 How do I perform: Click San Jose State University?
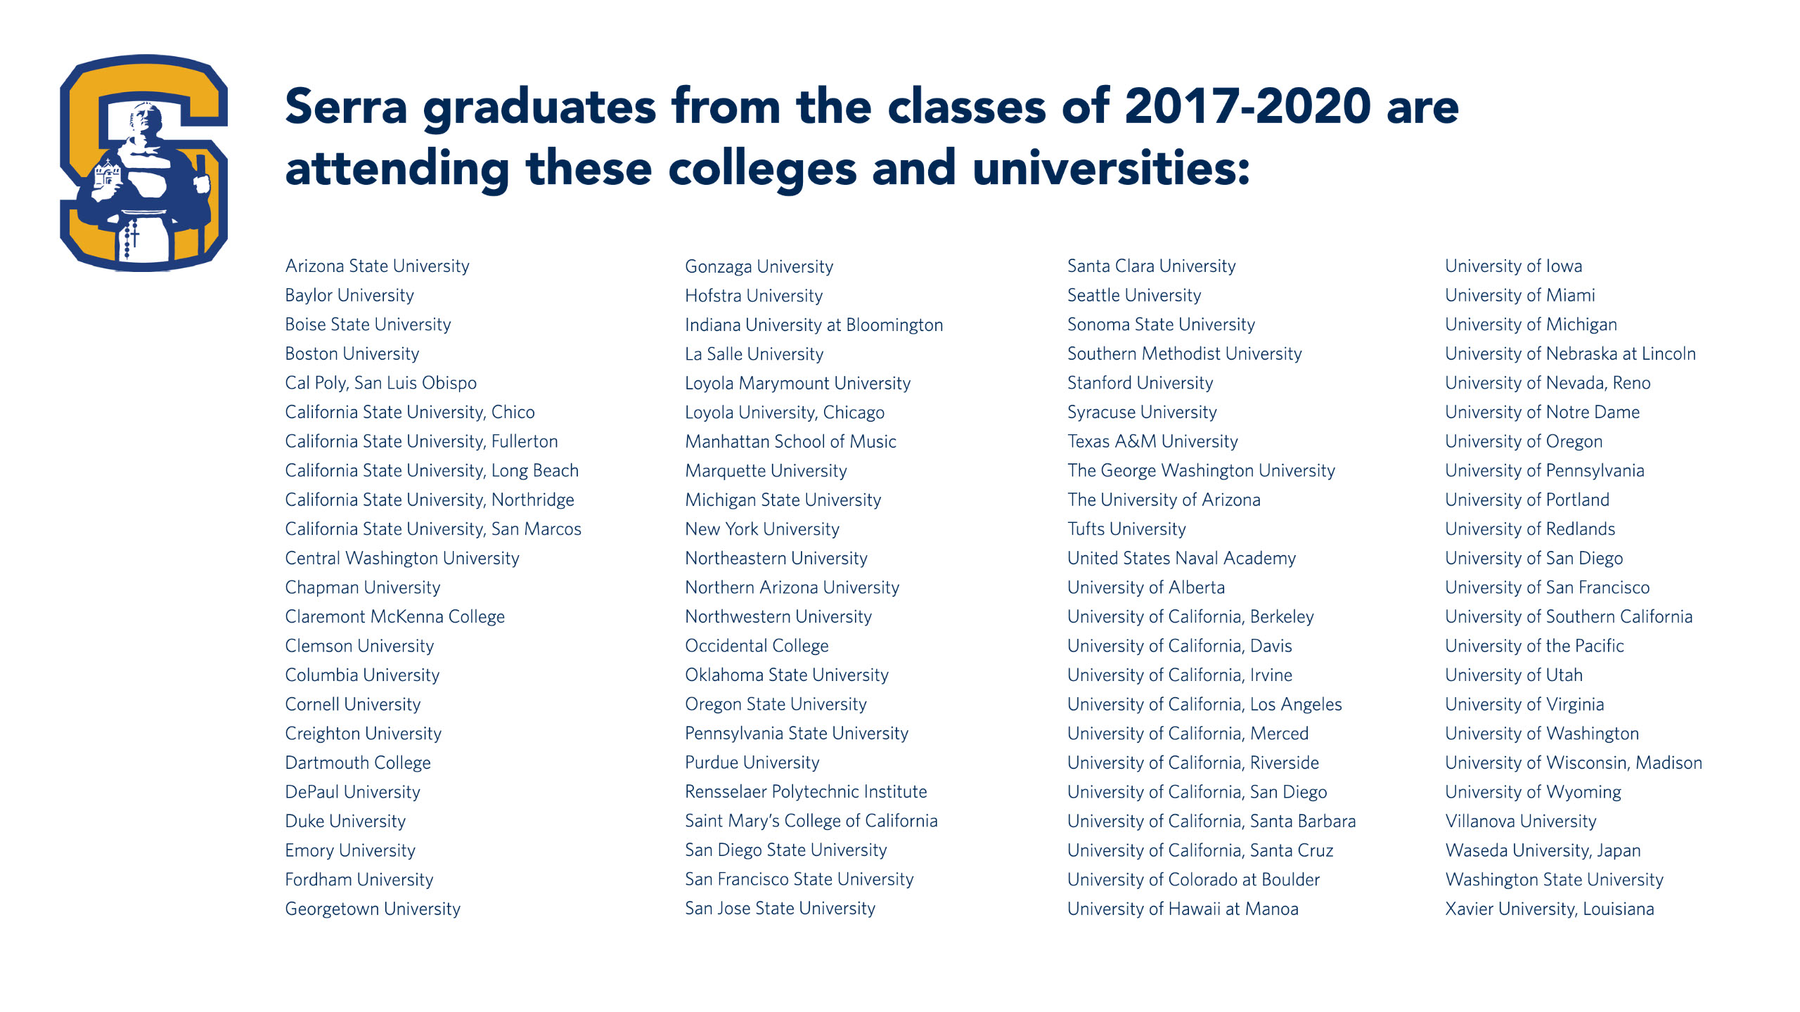[780, 909]
